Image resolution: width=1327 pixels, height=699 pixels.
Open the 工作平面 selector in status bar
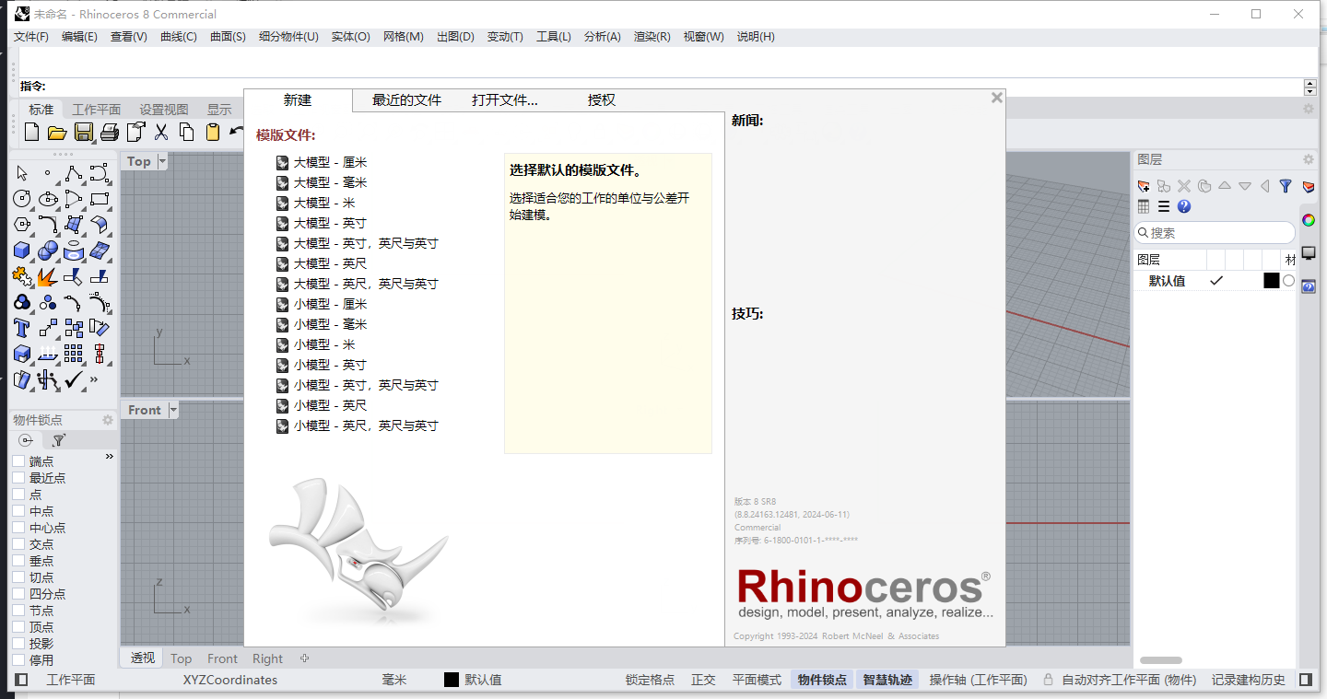point(71,680)
